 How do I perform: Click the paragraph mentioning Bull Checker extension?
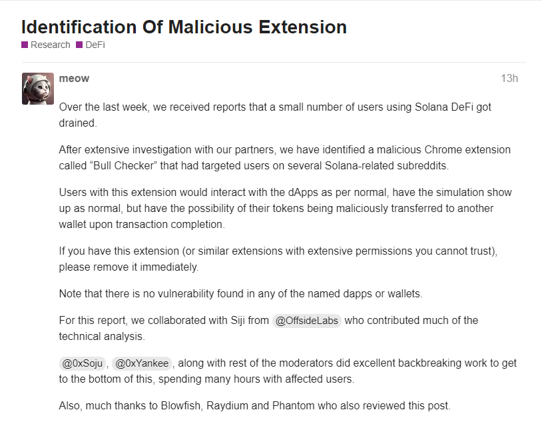(284, 157)
